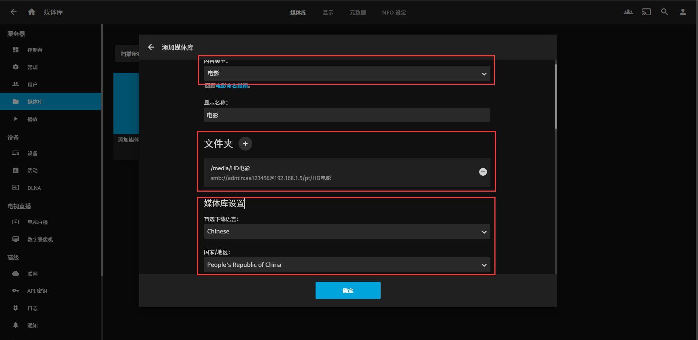Open 控制台 in the sidebar

[x=35, y=50]
